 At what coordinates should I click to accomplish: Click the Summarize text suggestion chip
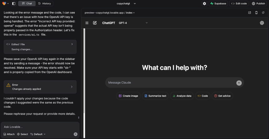155,96
